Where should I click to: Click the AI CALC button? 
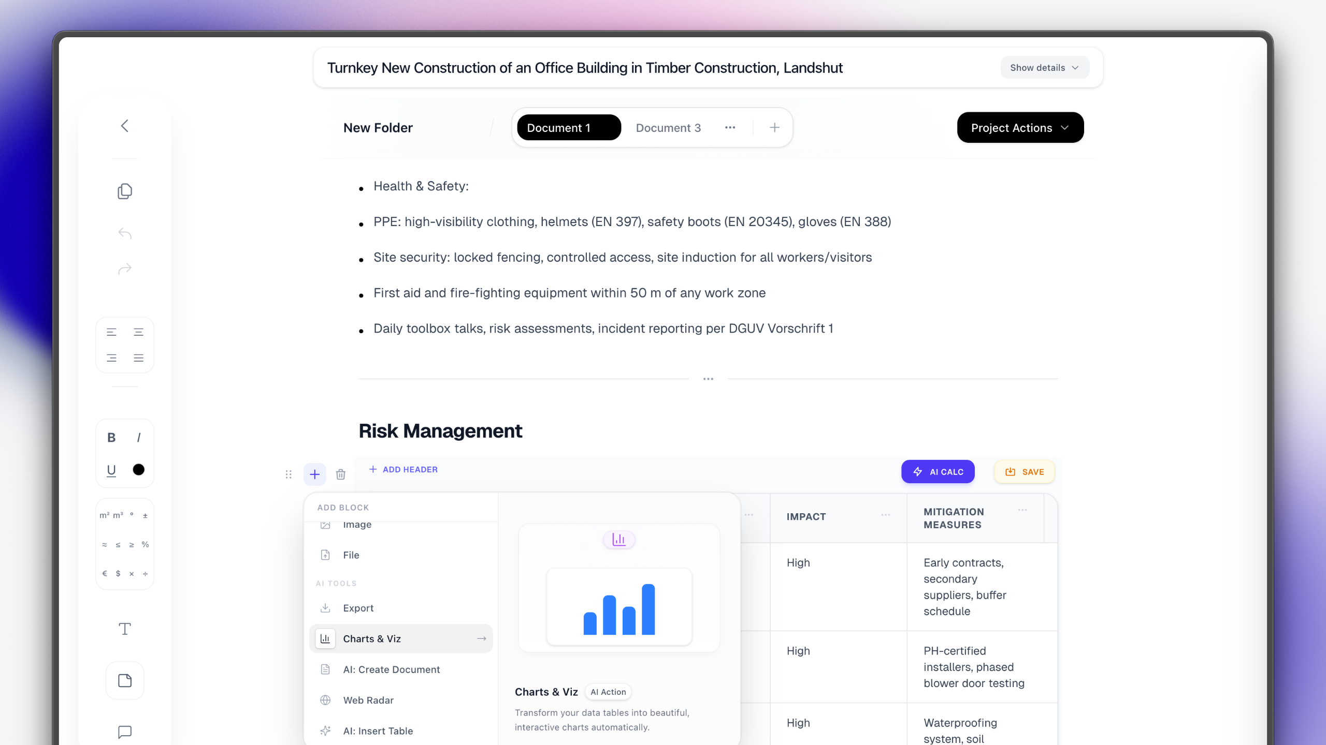coord(938,472)
